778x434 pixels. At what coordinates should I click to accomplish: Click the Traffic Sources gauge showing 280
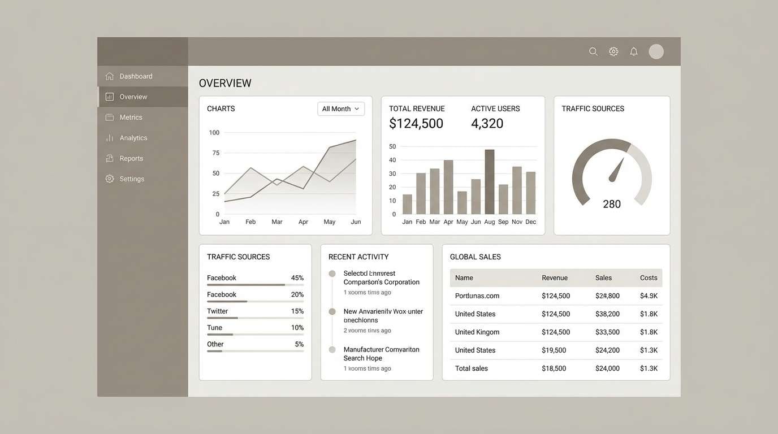[x=611, y=175]
